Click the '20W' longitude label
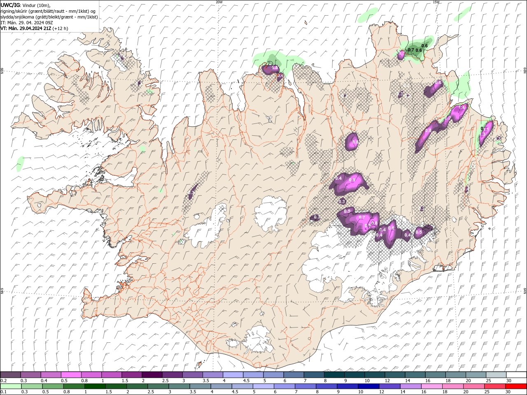Viewport: 527px width, 395px height. tap(219, 2)
